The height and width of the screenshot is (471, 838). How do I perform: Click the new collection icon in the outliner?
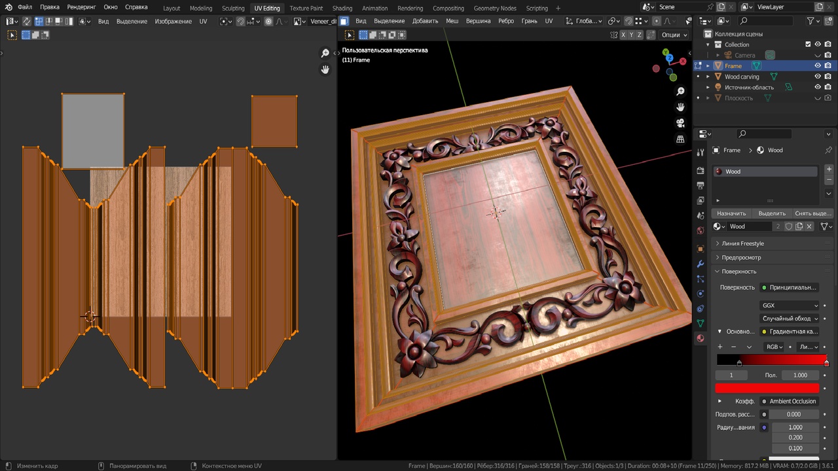(x=828, y=21)
